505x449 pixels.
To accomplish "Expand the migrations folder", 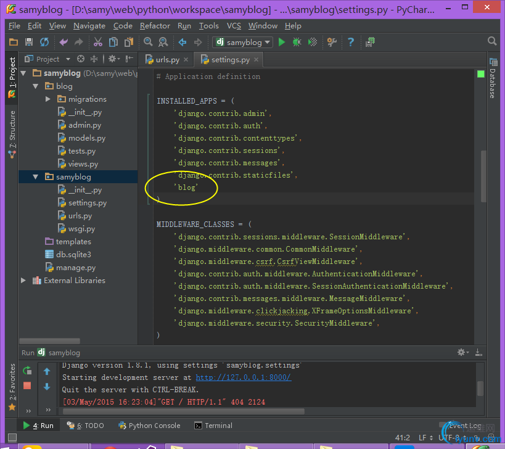I will (x=47, y=99).
